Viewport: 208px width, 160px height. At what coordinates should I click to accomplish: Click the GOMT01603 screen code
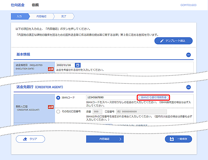188,5
